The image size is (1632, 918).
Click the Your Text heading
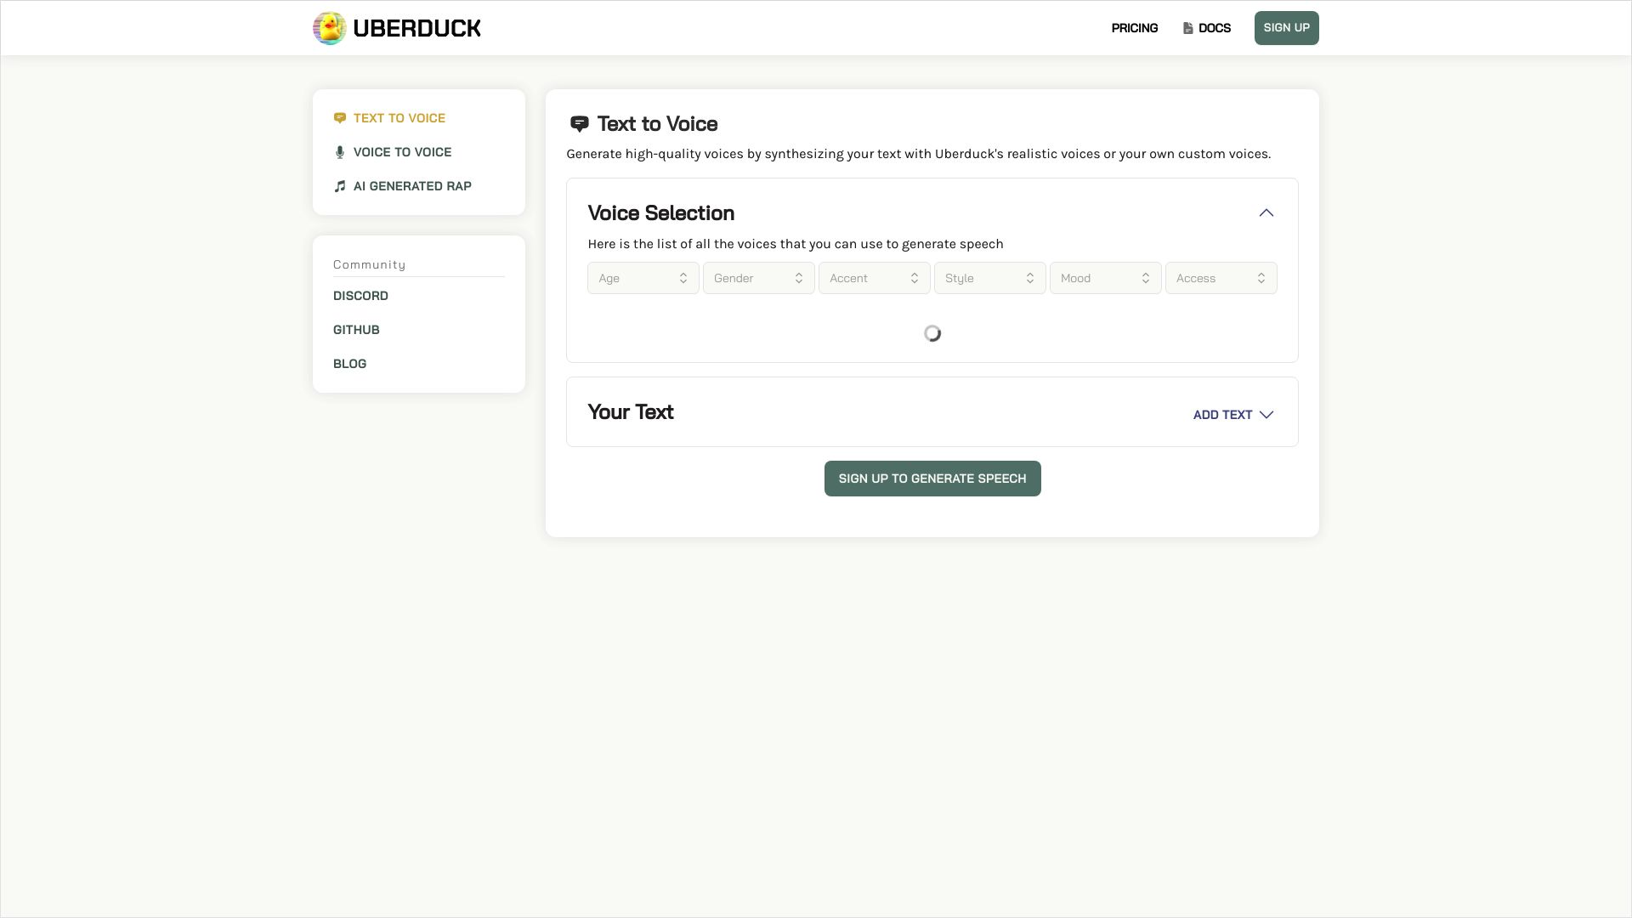630,411
